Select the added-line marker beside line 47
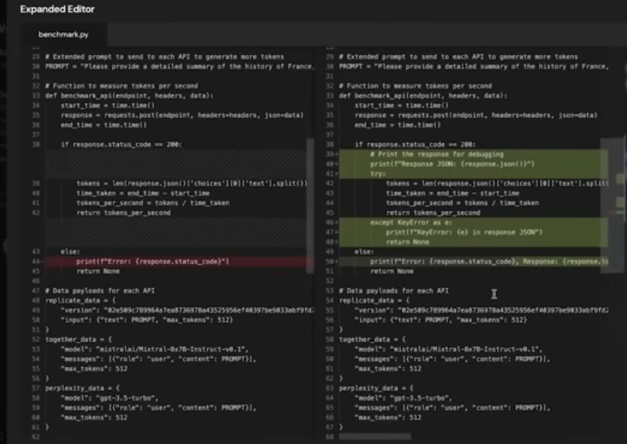Viewport: 627px width, 444px height. click(336, 233)
